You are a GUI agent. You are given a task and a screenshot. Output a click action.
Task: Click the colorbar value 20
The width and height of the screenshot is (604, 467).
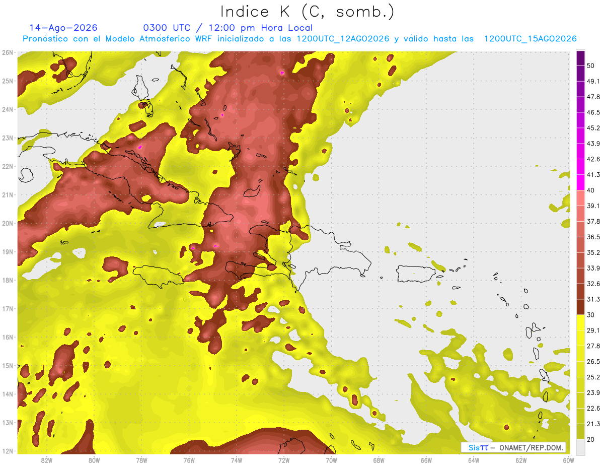591,439
